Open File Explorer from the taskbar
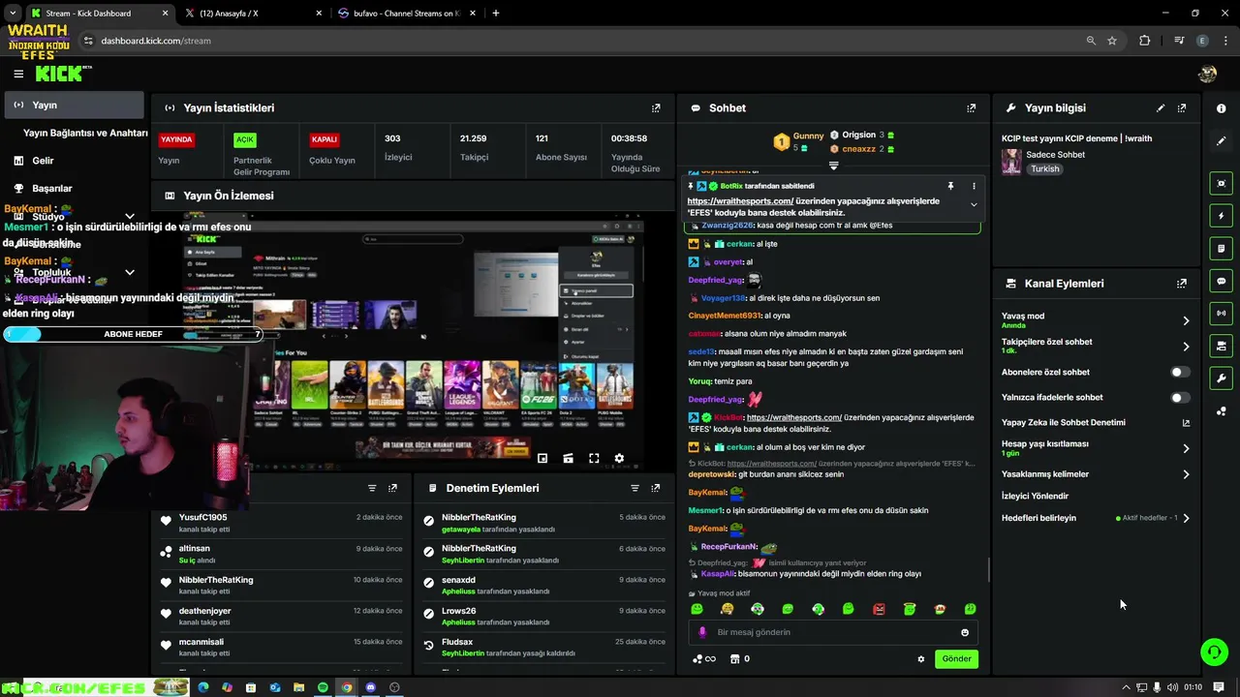 [298, 687]
